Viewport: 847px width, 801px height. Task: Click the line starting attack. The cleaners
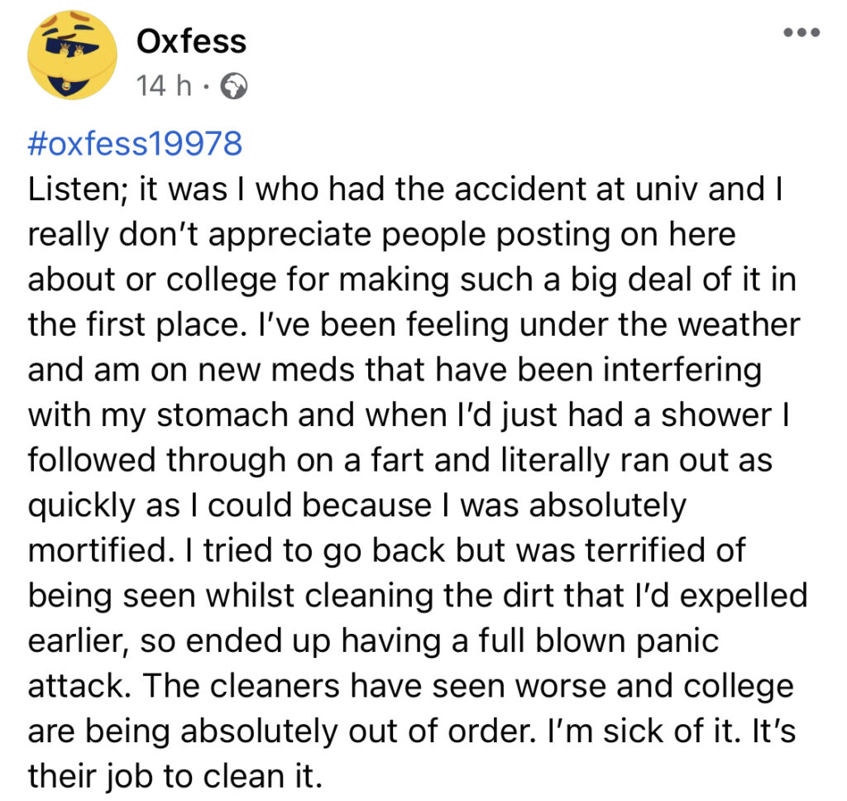click(410, 687)
